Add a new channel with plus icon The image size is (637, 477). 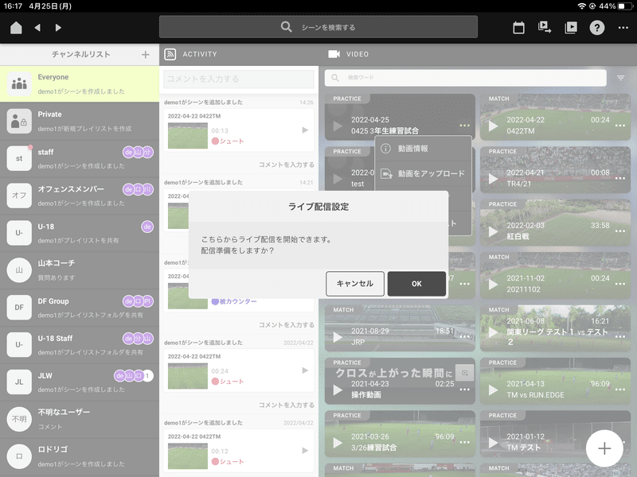[146, 54]
